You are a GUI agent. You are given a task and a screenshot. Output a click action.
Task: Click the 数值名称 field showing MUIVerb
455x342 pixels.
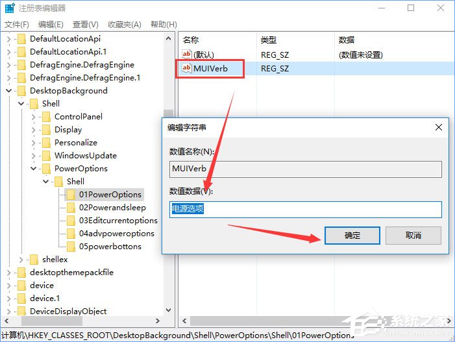[306, 169]
